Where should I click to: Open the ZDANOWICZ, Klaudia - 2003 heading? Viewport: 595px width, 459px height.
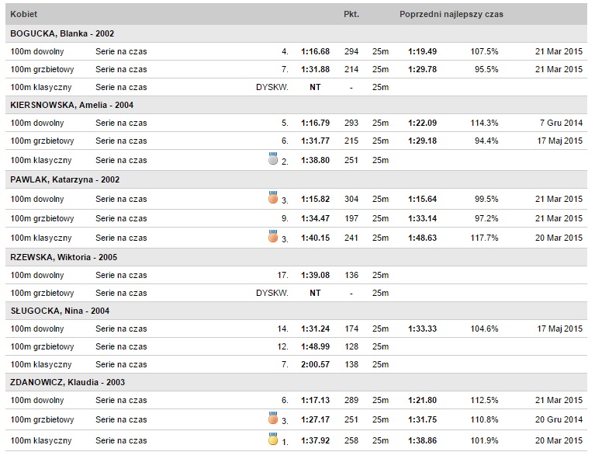coord(67,382)
